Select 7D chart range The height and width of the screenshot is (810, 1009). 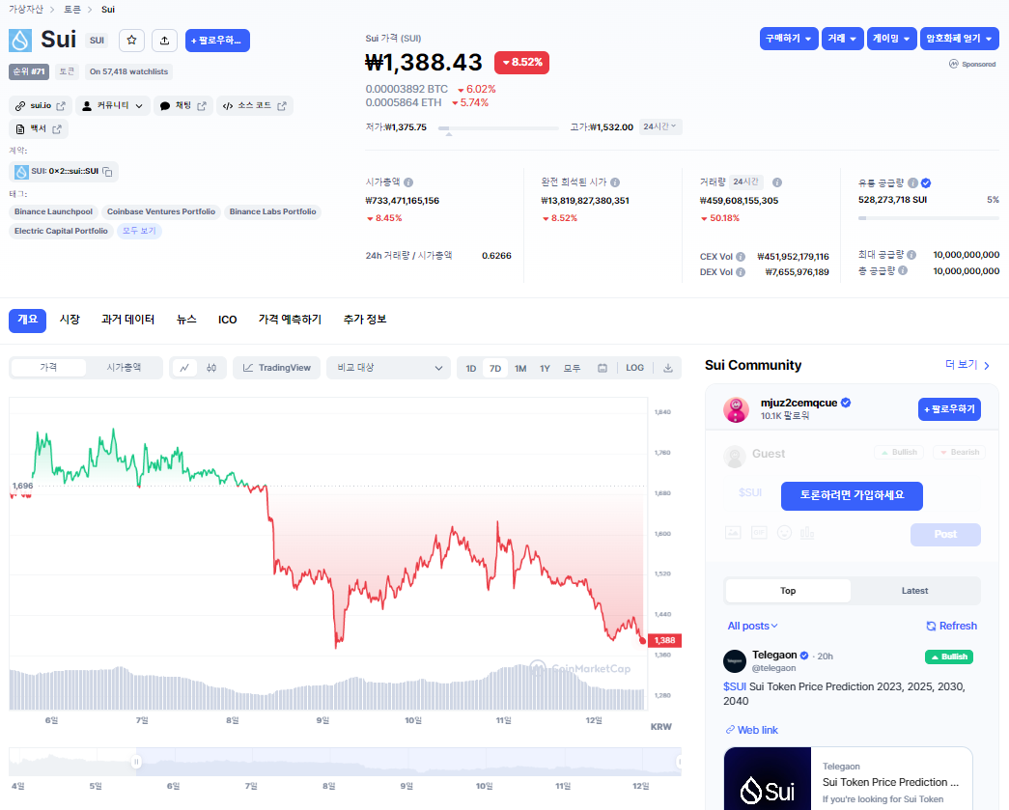tap(495, 368)
